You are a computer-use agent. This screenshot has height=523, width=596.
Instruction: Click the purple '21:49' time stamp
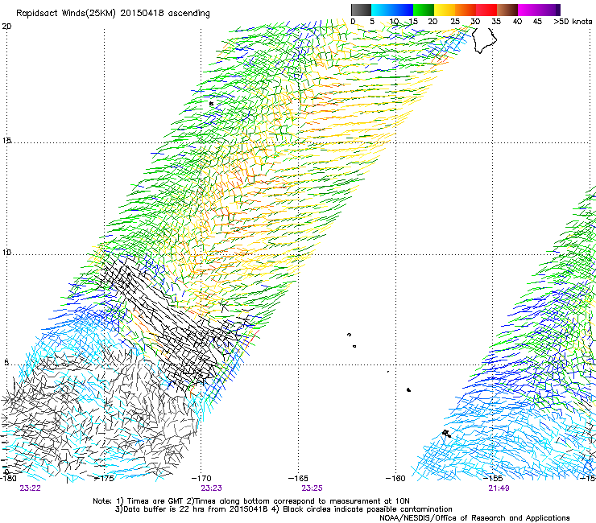pyautogui.click(x=499, y=488)
